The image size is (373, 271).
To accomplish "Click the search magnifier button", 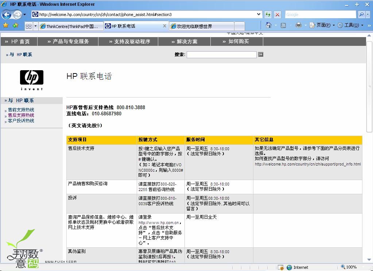I will [x=361, y=15].
